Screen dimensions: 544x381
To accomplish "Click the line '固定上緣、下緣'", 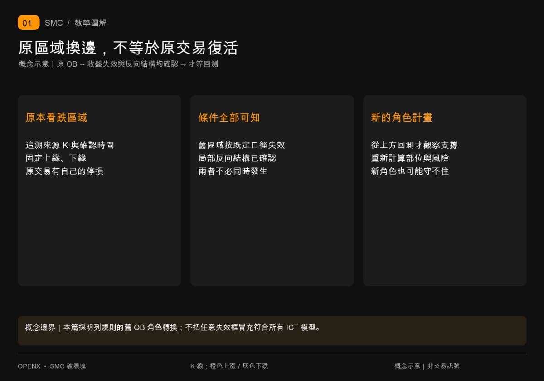I will click(56, 158).
